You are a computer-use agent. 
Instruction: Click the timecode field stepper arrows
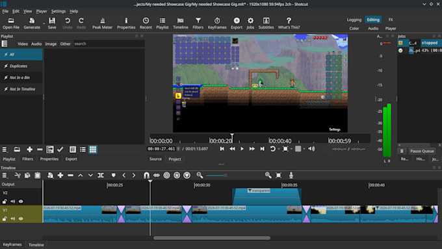pos(178,149)
